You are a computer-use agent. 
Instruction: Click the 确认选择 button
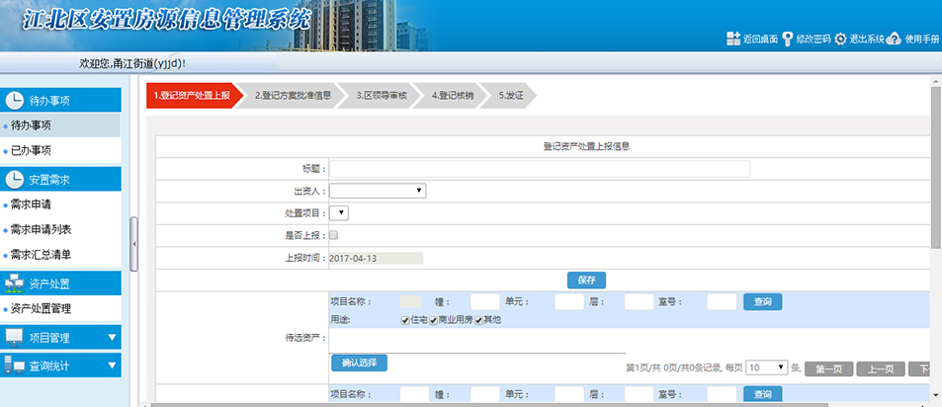359,363
